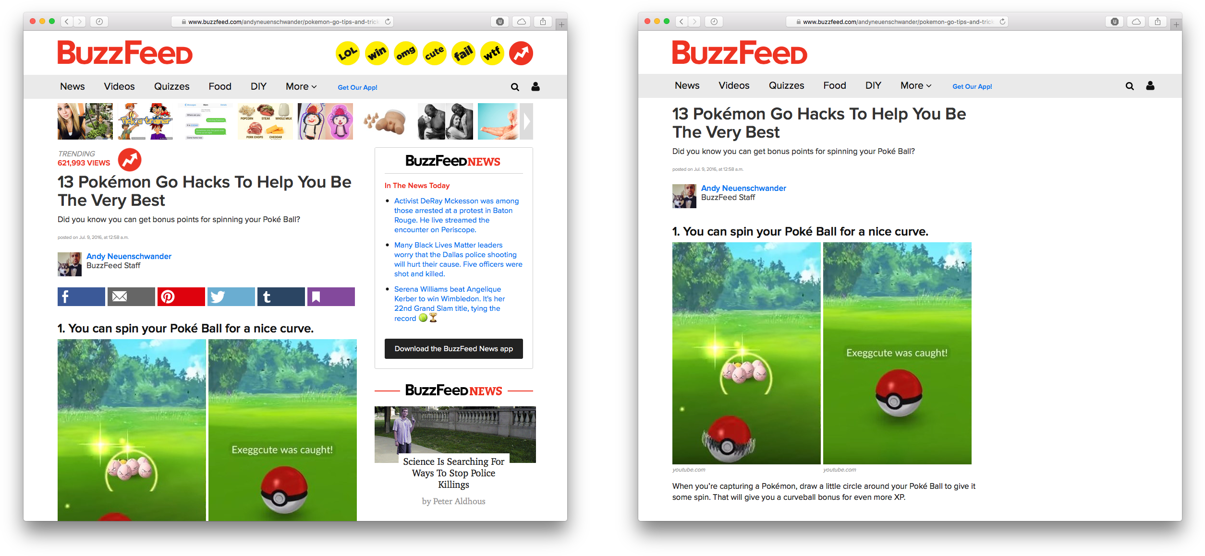The image size is (1205, 556).
Task: Open Andy Neuenschwander author link in left window
Action: pyautogui.click(x=129, y=256)
